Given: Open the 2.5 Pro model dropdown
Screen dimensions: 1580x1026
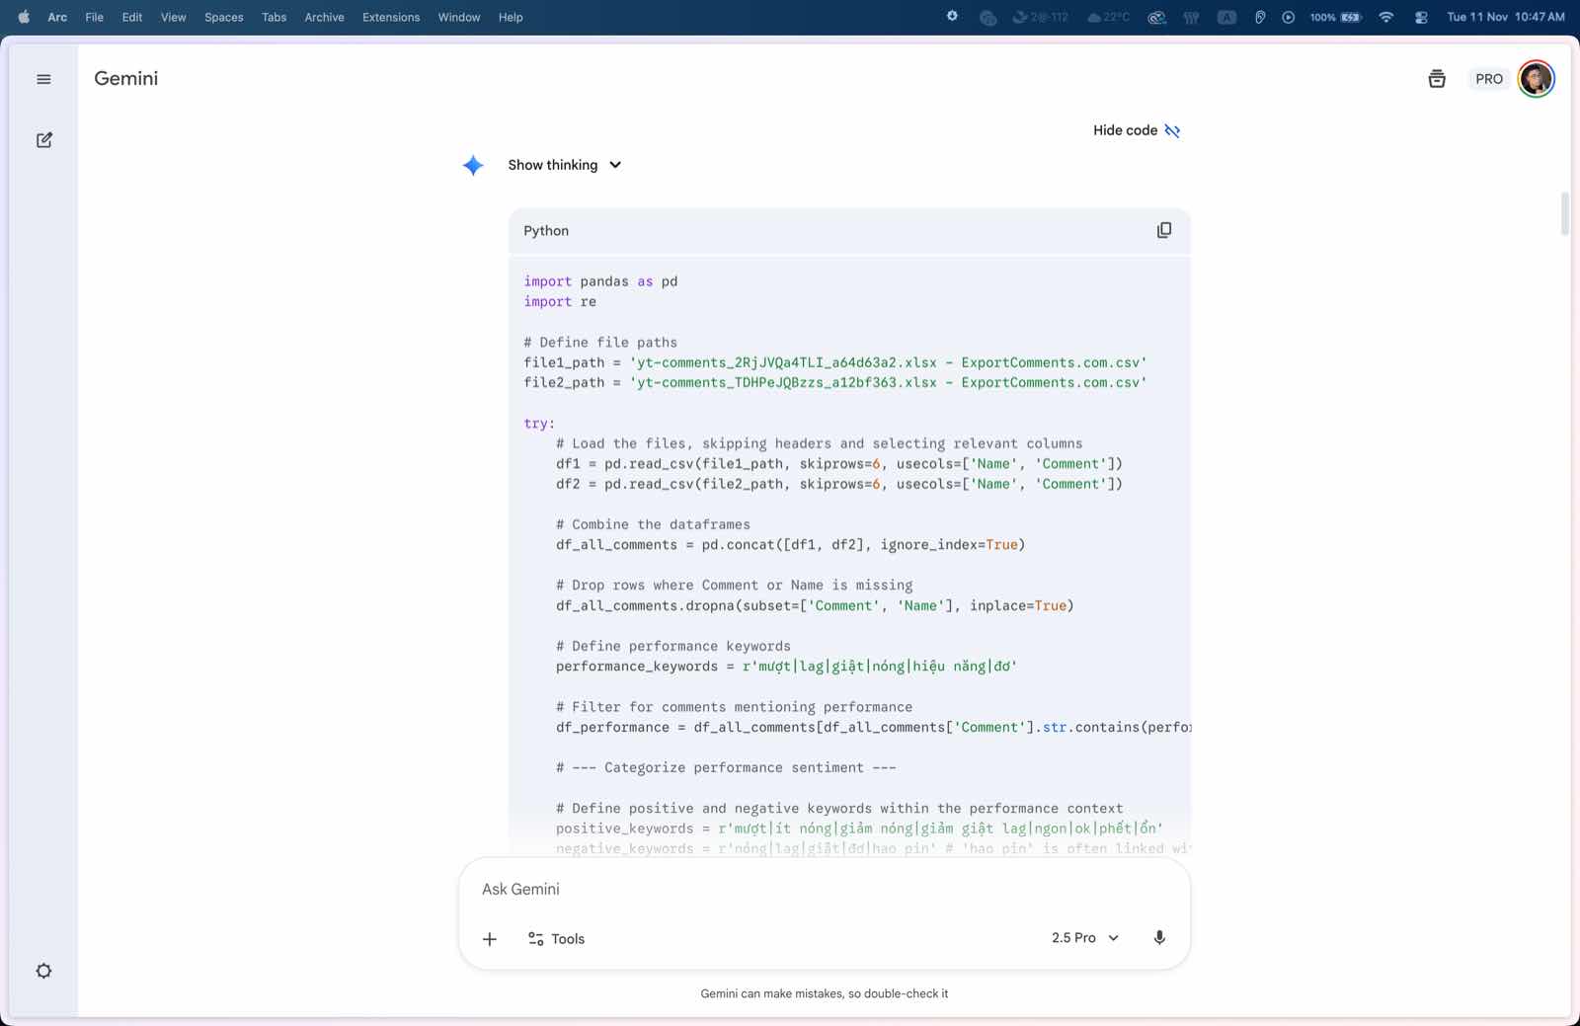Looking at the screenshot, I should pos(1084,938).
